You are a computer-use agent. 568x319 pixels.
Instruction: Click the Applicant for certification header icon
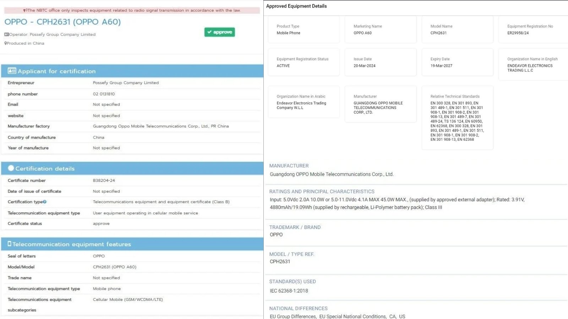click(12, 71)
